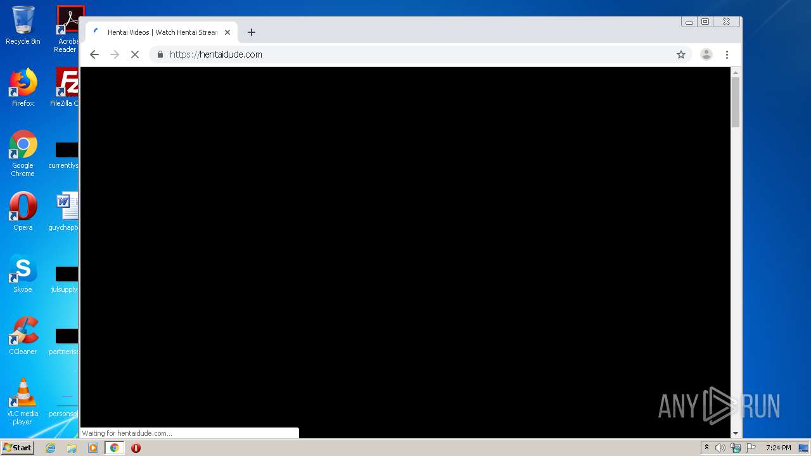
Task: Open Skype desktop shortcut
Action: tap(23, 274)
